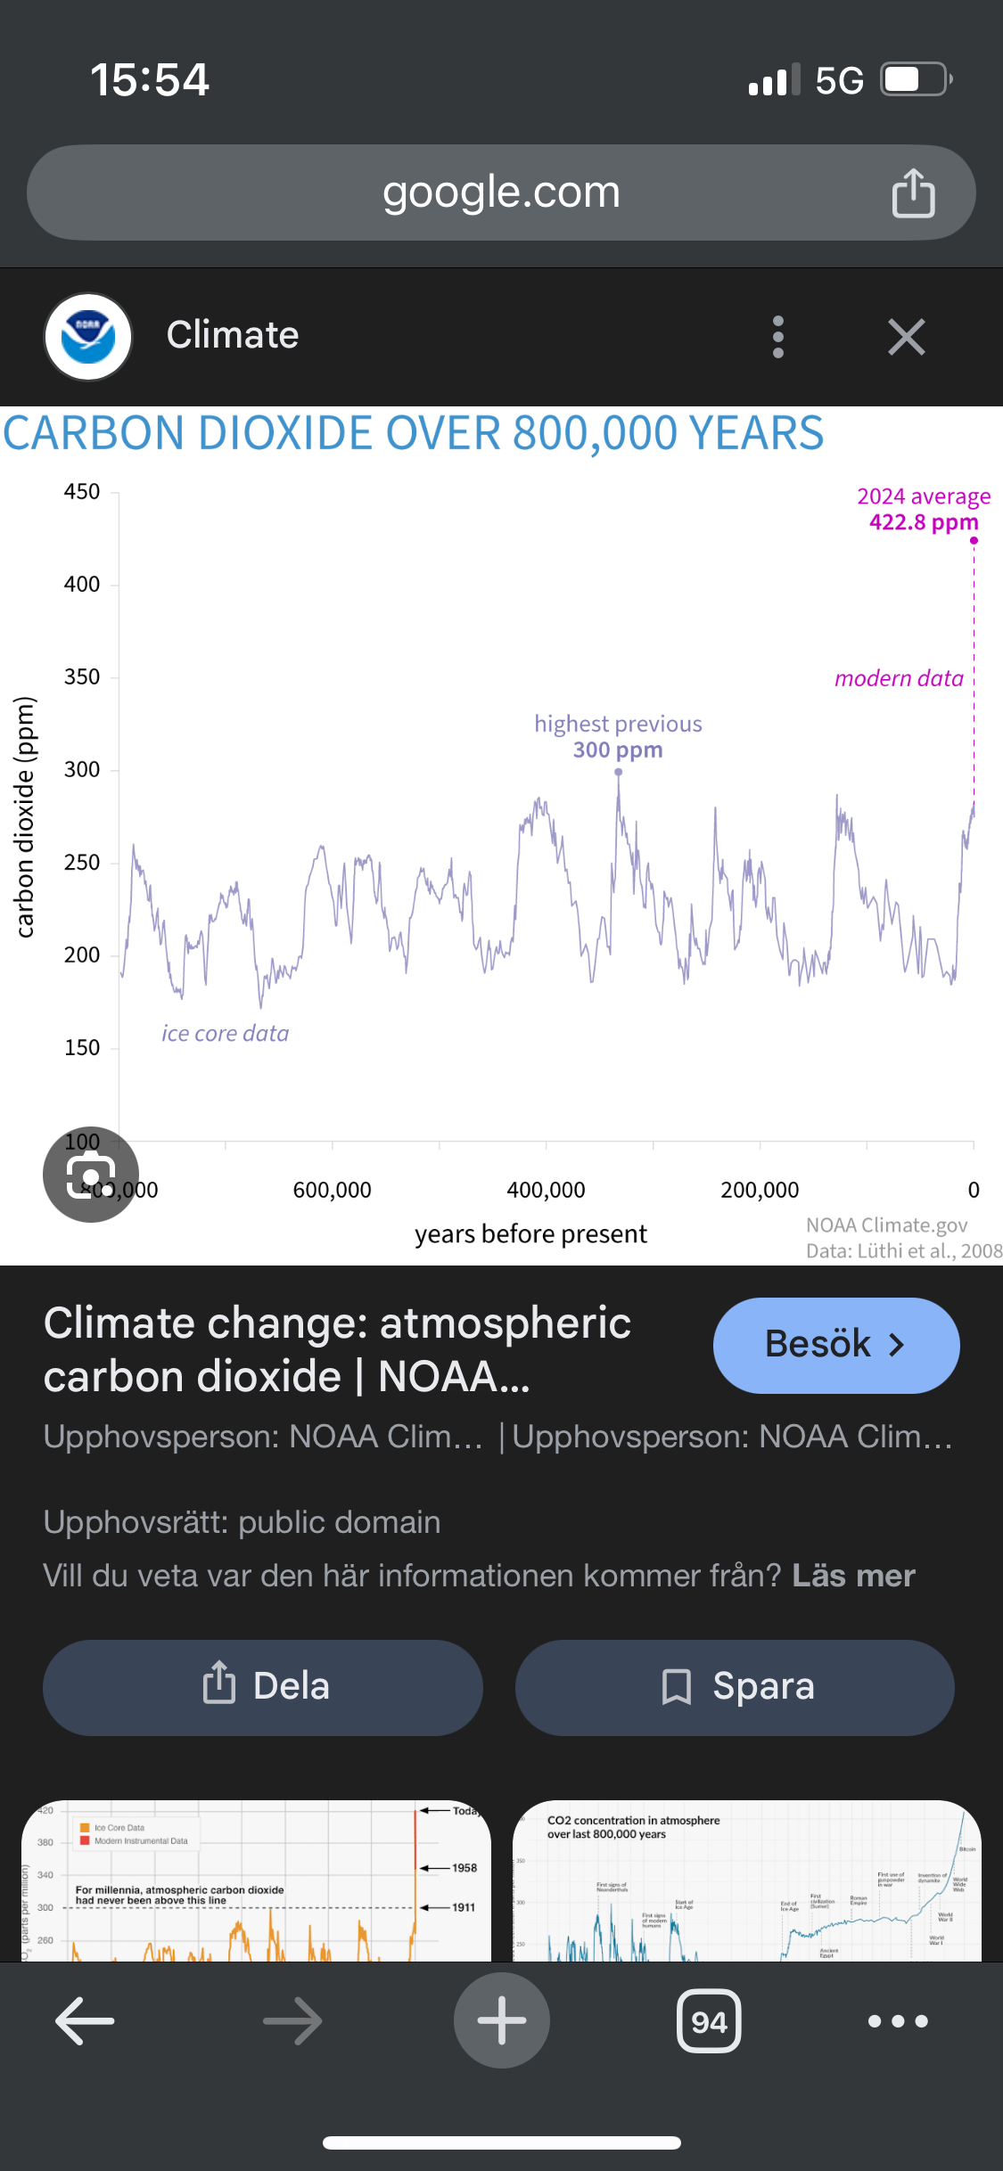Tap the share icon in address bar
Screen dimensions: 1003x2171
[913, 193]
